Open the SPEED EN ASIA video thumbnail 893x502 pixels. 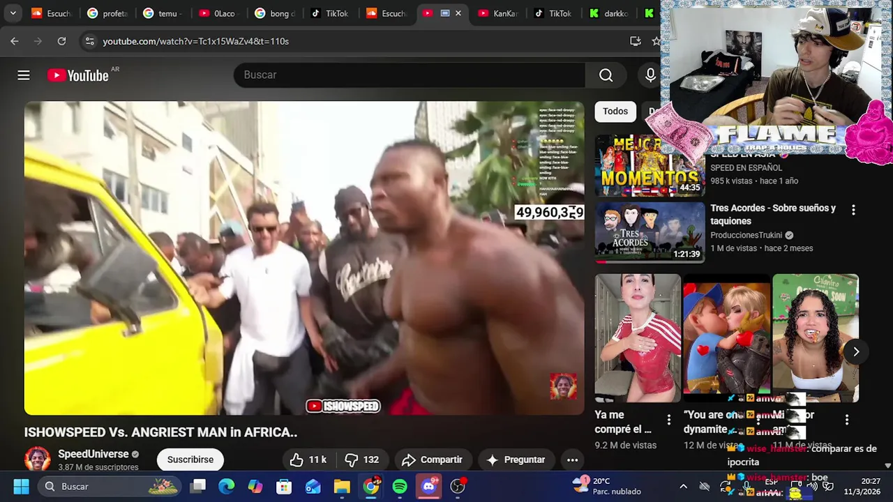click(650, 167)
